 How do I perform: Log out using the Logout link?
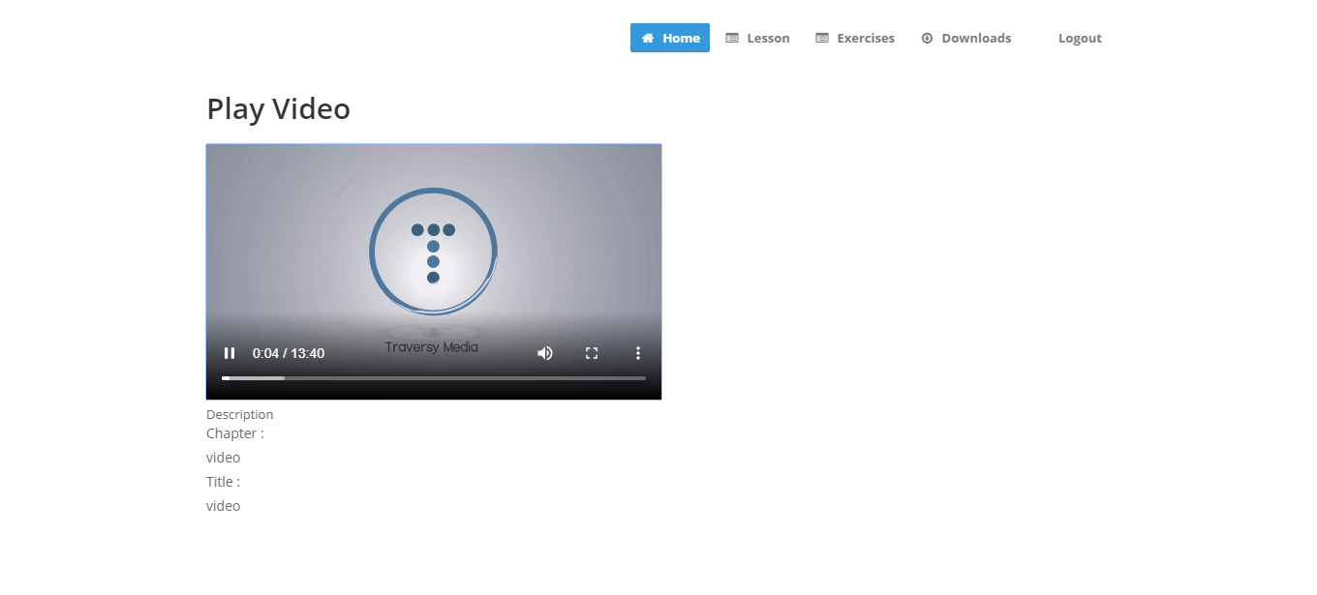click(x=1080, y=38)
